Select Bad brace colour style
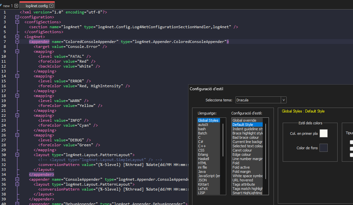The image size is (353, 205). click(247, 137)
